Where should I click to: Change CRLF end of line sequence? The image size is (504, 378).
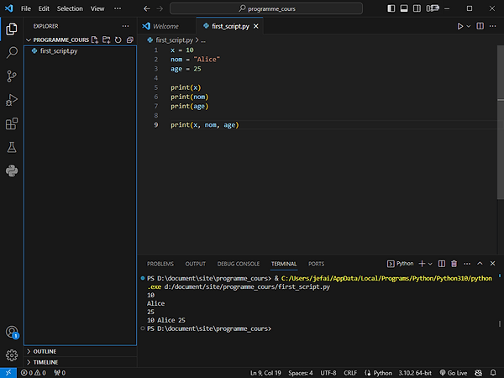[350, 373]
